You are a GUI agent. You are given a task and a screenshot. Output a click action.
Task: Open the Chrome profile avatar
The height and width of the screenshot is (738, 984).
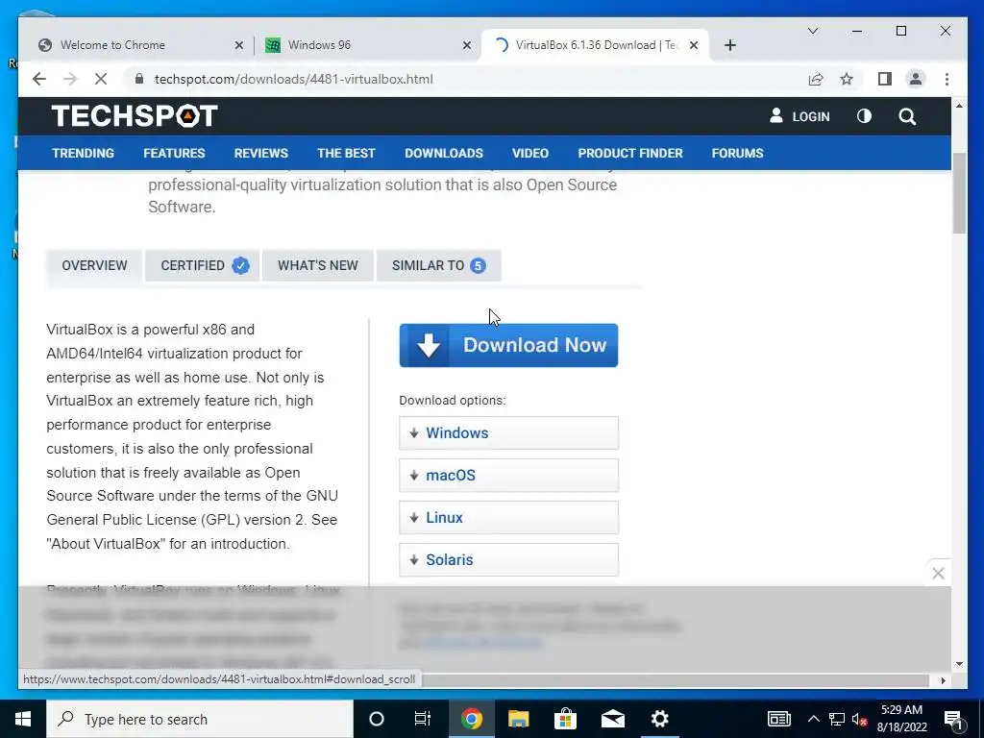(916, 79)
